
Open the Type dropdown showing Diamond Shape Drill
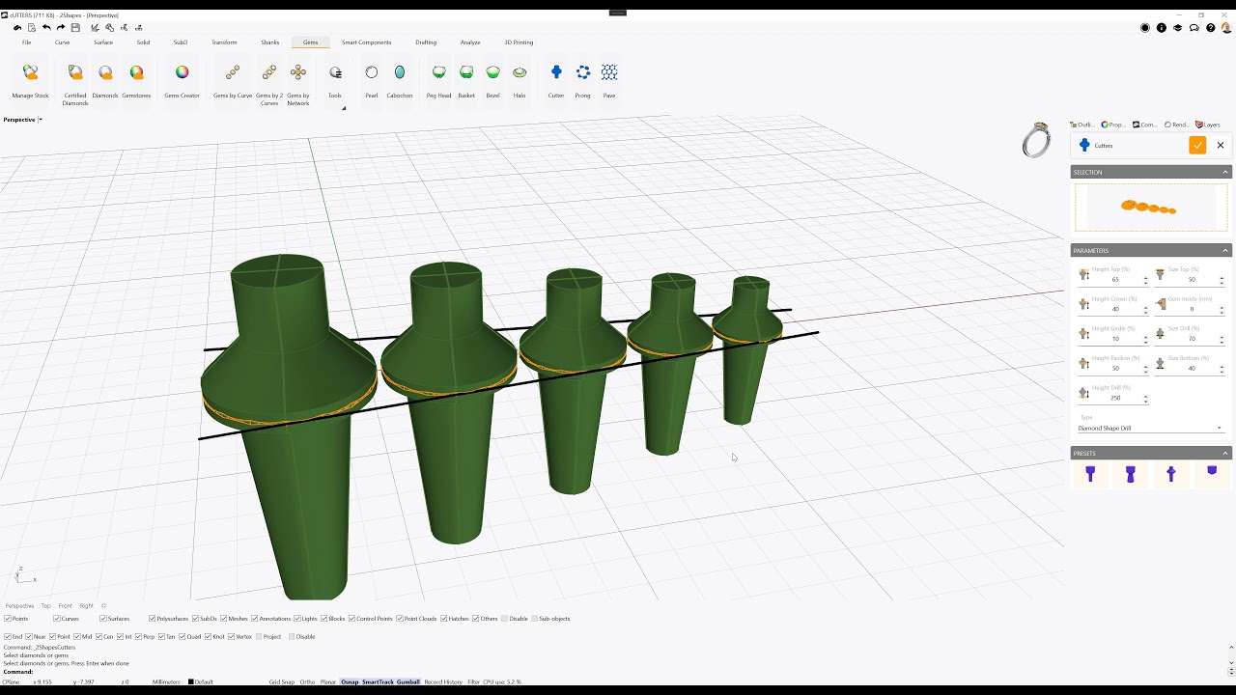coord(1150,428)
